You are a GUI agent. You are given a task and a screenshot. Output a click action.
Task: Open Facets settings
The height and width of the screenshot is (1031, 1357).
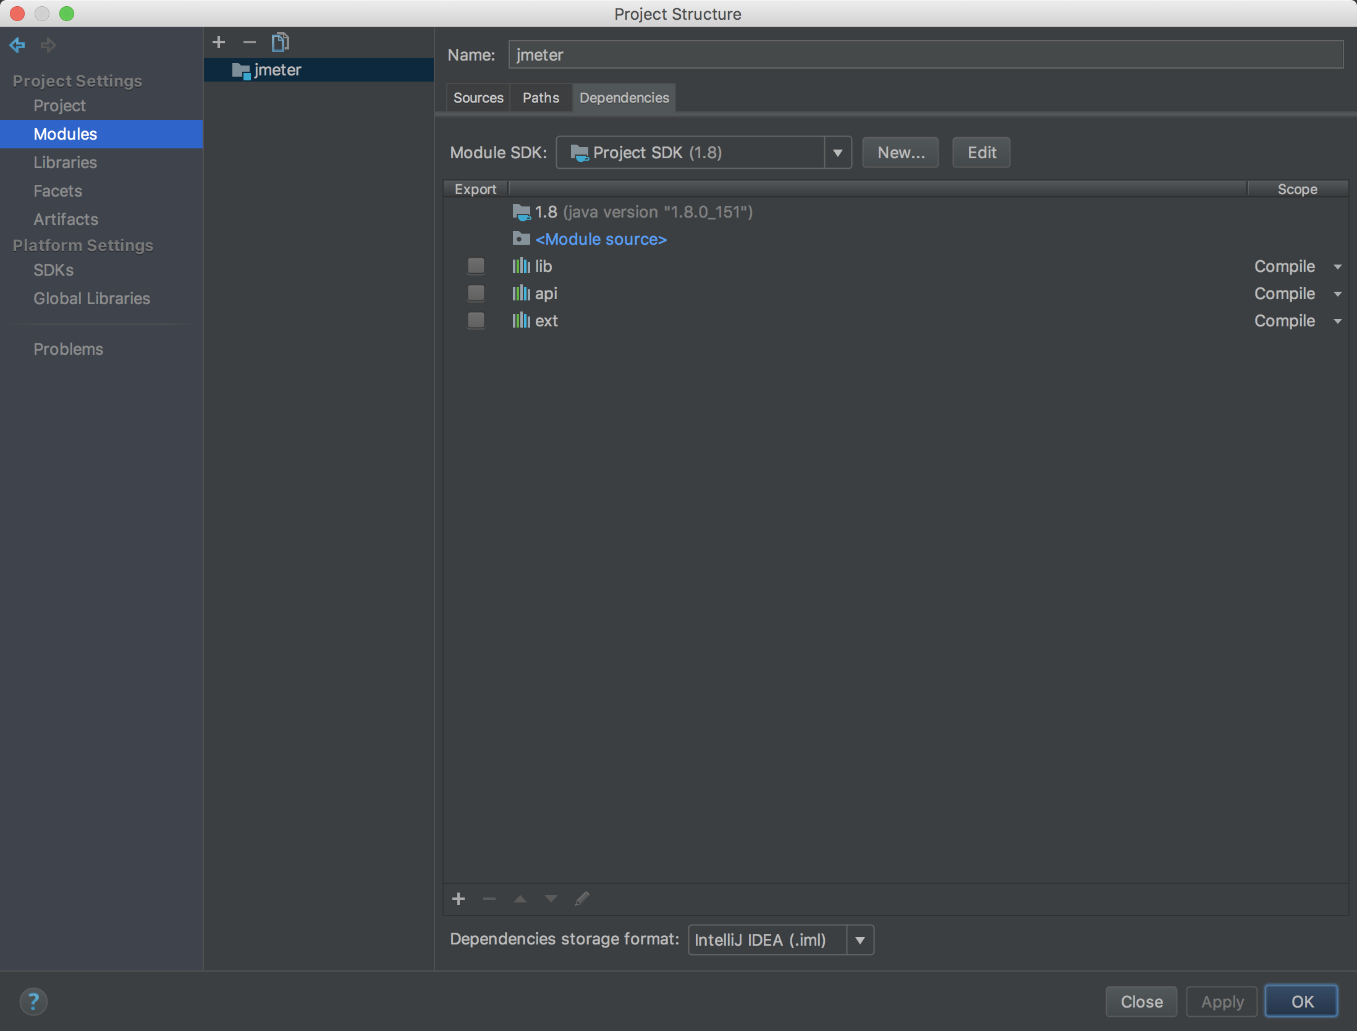57,191
